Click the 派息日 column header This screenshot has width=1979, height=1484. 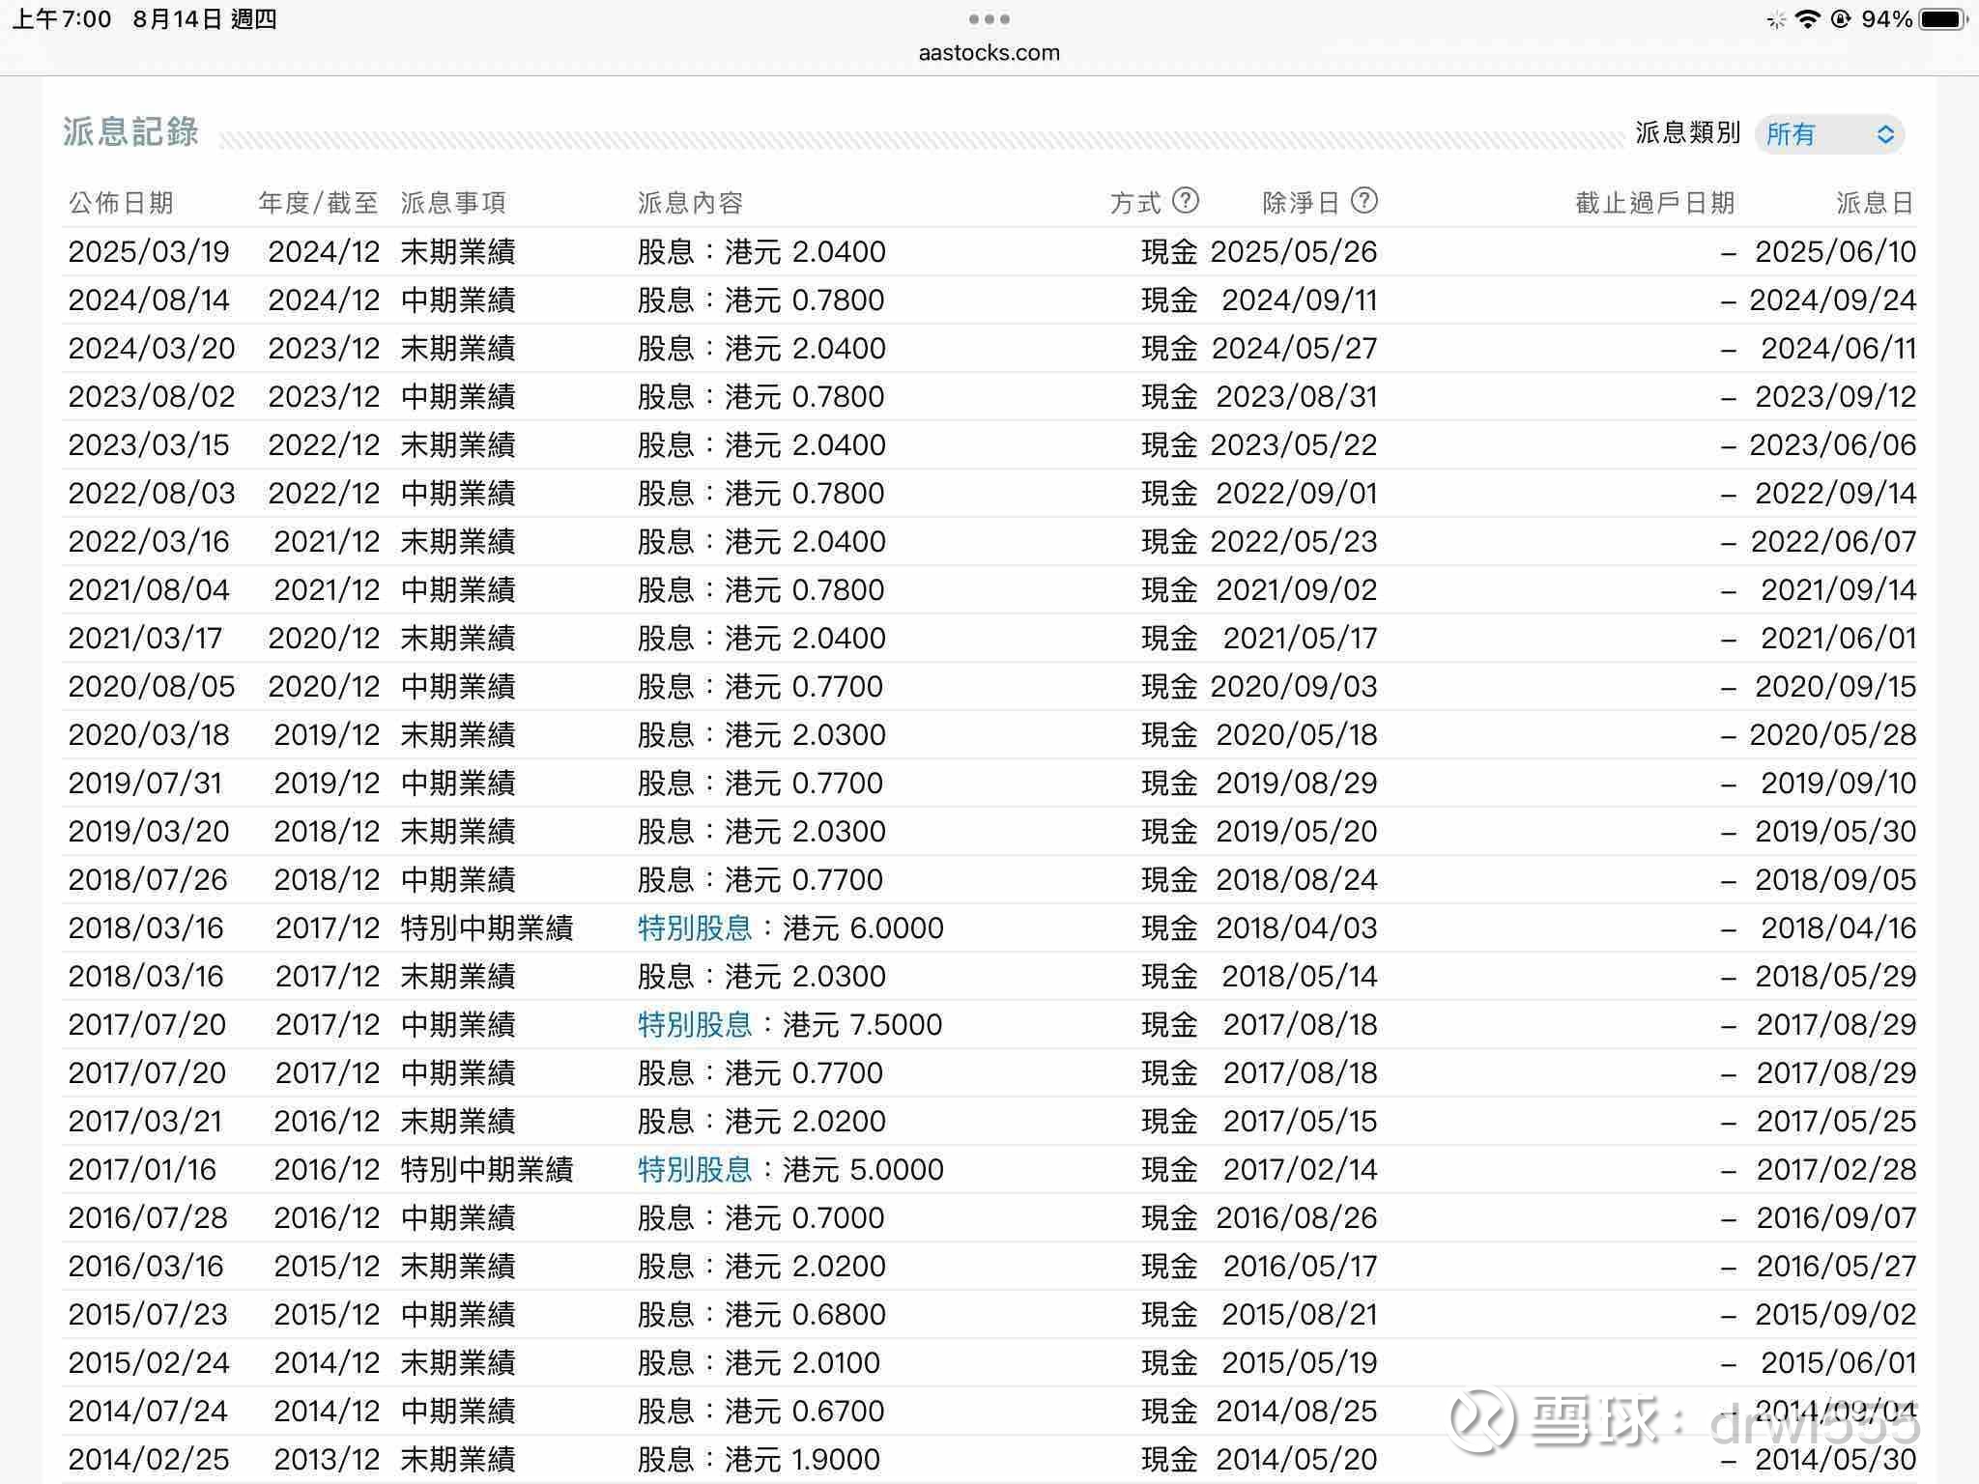point(1875,203)
